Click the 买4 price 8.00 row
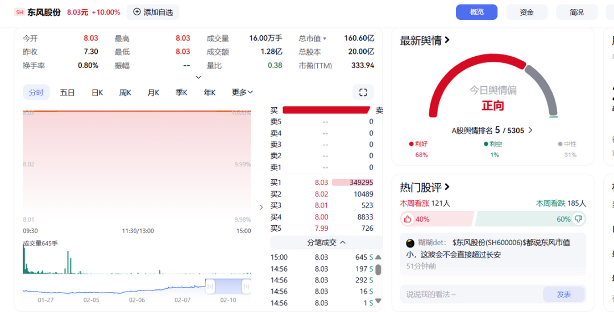The height and width of the screenshot is (312, 614). [322, 217]
